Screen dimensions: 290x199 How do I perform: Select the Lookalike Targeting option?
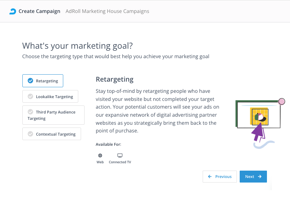(x=50, y=97)
